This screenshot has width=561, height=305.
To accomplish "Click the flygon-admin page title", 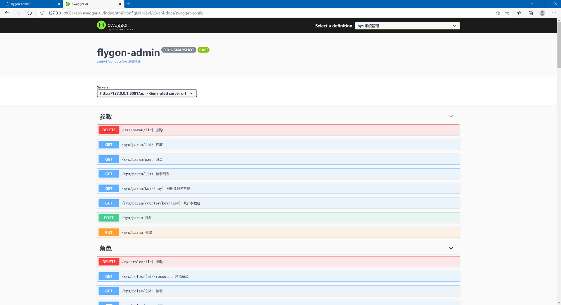I will (x=129, y=53).
